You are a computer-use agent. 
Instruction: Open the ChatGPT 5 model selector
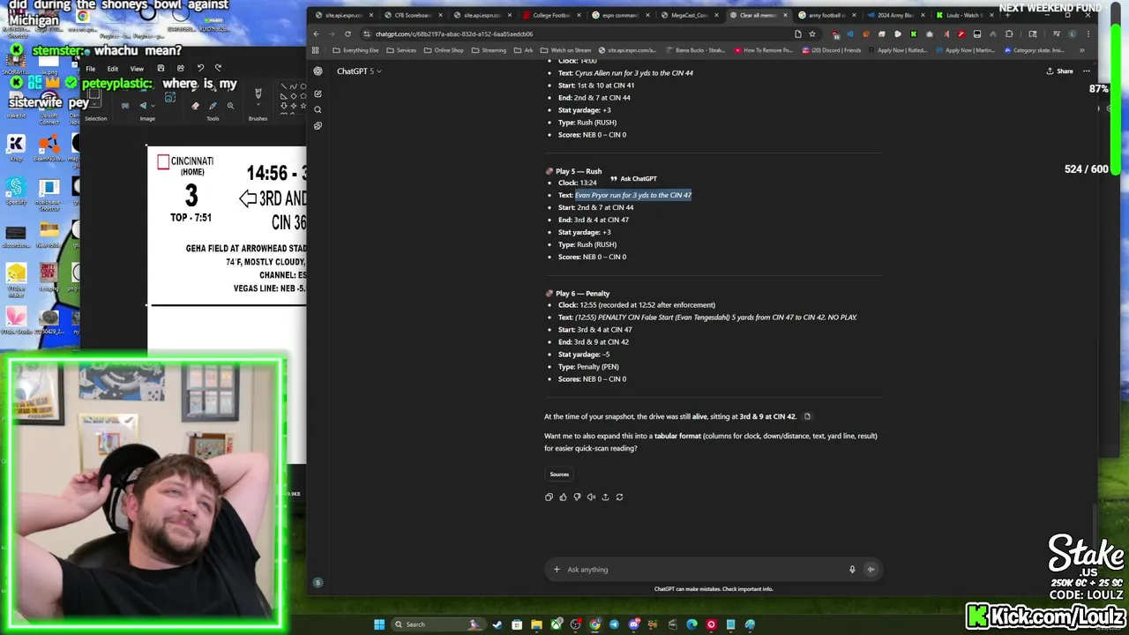click(x=359, y=71)
